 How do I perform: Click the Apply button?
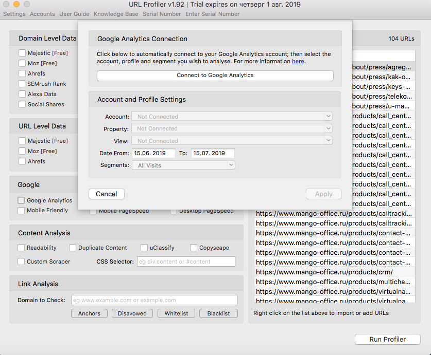click(324, 194)
